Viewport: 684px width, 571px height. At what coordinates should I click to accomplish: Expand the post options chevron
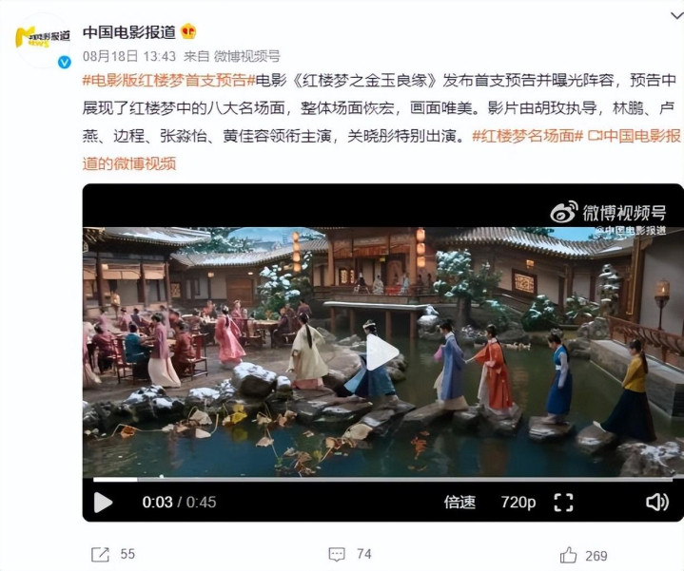tap(677, 16)
